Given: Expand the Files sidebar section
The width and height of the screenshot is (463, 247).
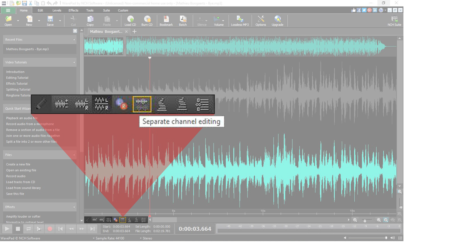Looking at the screenshot, I should pyautogui.click(x=40, y=155).
